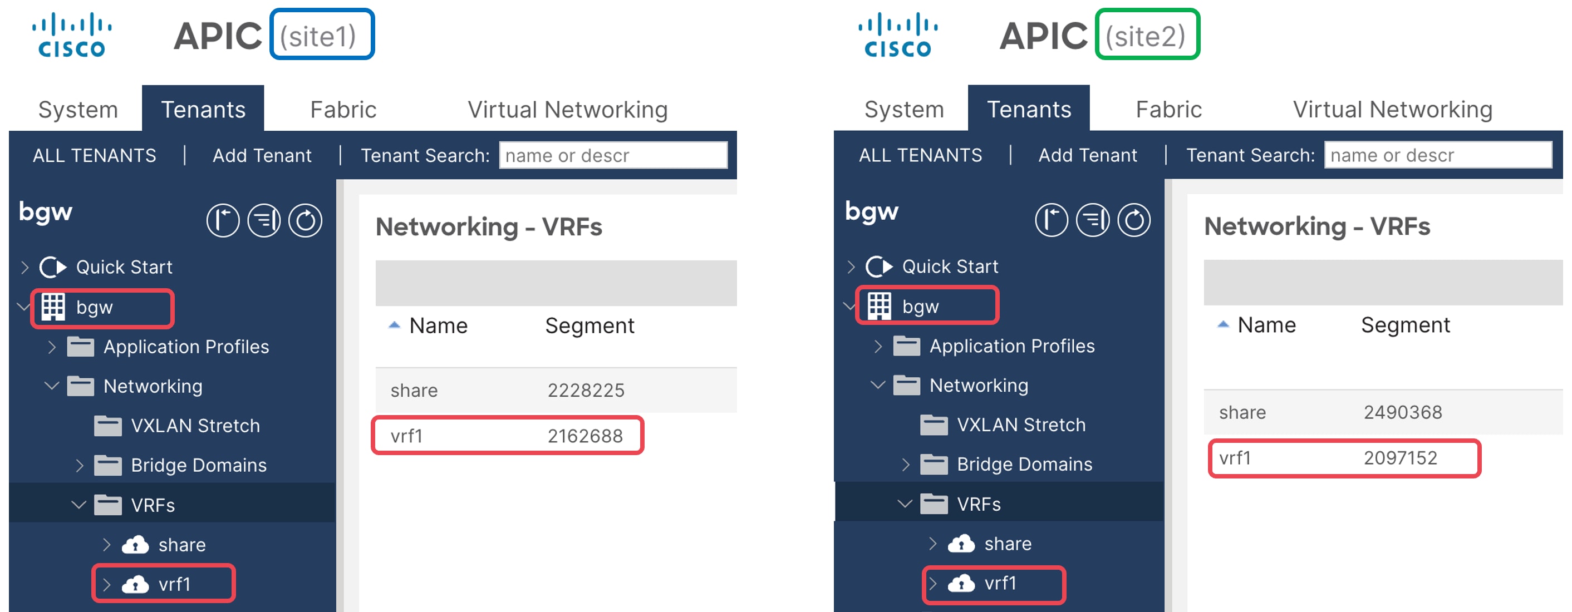1572x612 pixels.
Task: Click the Networking folder icon in site2
Action: (907, 386)
